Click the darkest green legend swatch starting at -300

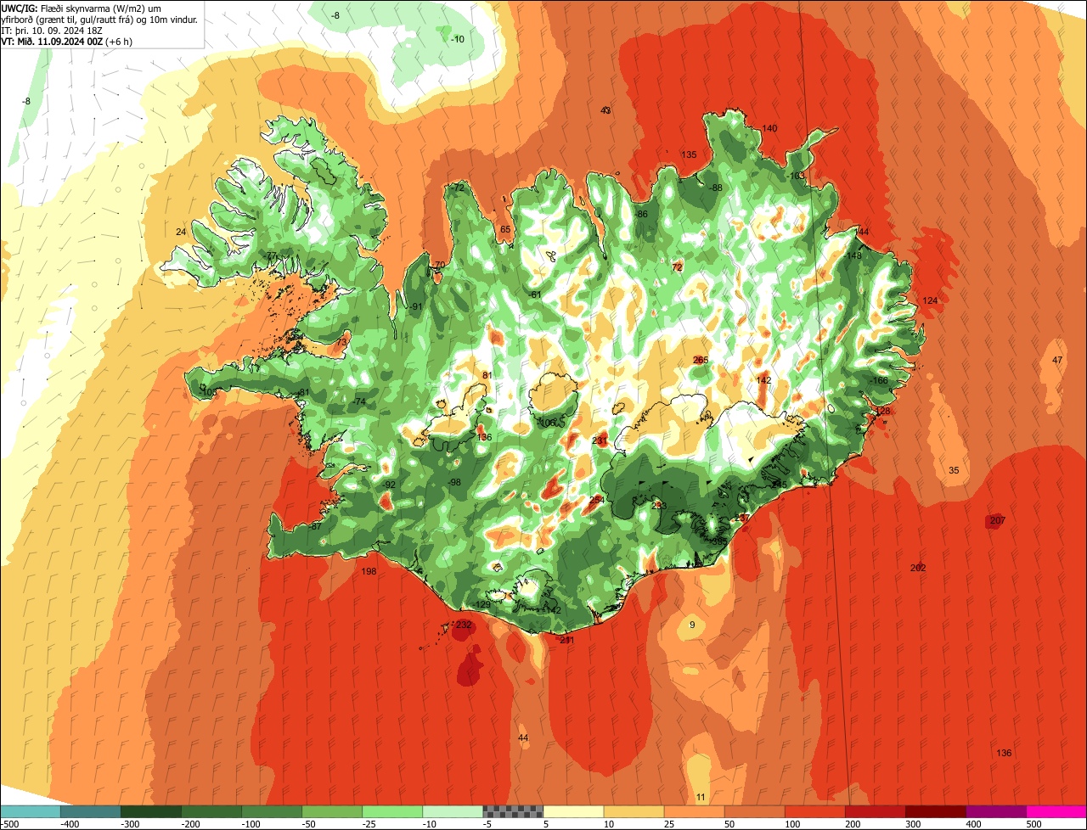pyautogui.click(x=151, y=811)
